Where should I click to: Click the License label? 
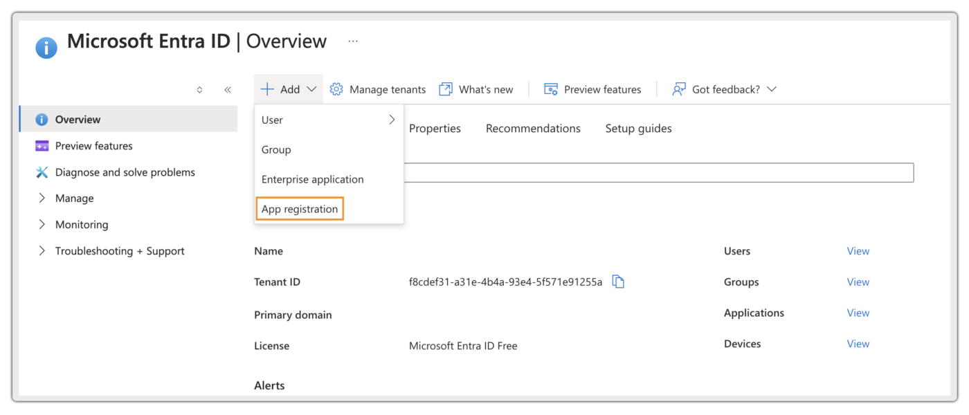[x=271, y=346]
